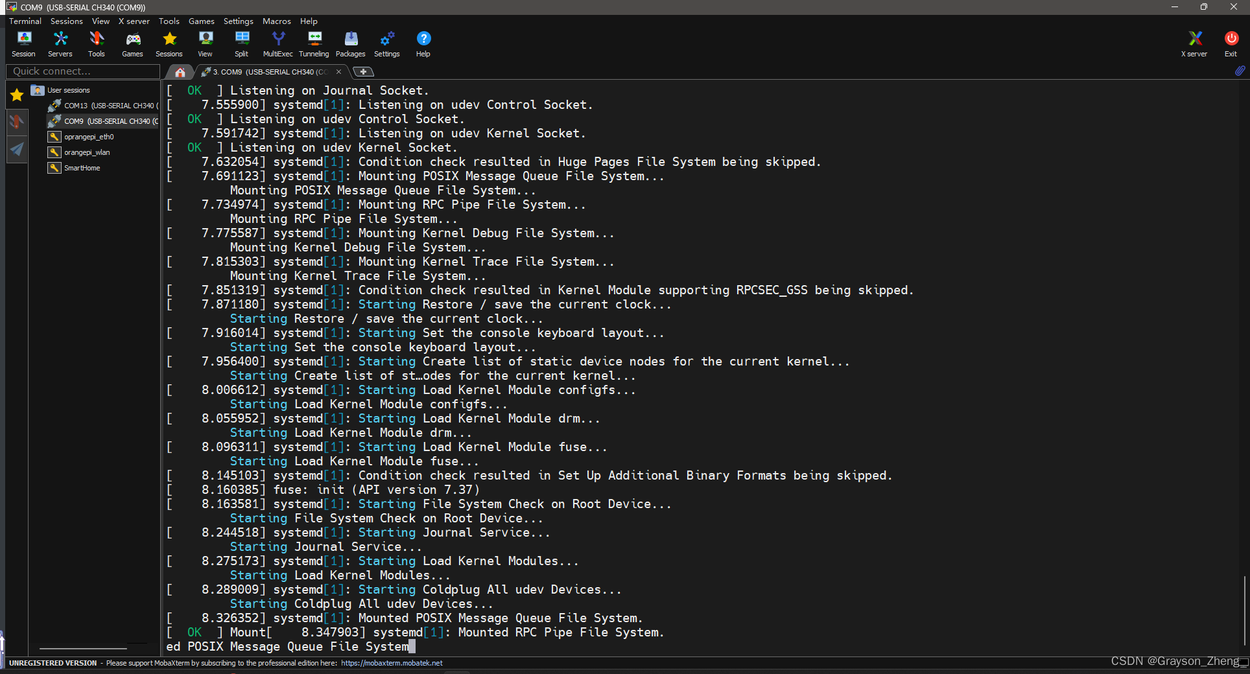Click the red Exit power button

click(x=1231, y=44)
